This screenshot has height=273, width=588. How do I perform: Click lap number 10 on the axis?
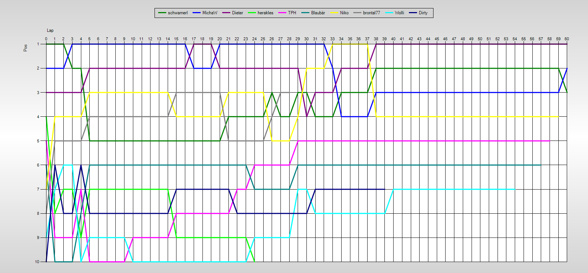click(x=133, y=39)
